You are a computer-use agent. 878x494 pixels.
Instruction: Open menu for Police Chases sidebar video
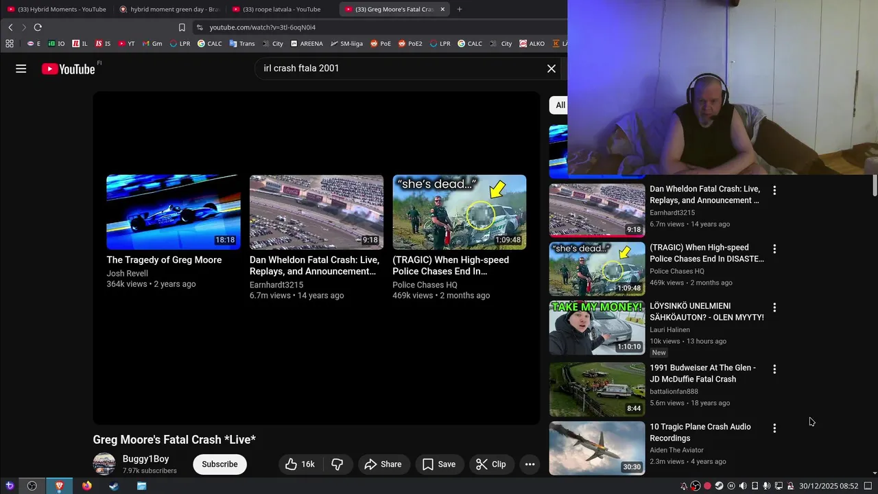(x=774, y=249)
